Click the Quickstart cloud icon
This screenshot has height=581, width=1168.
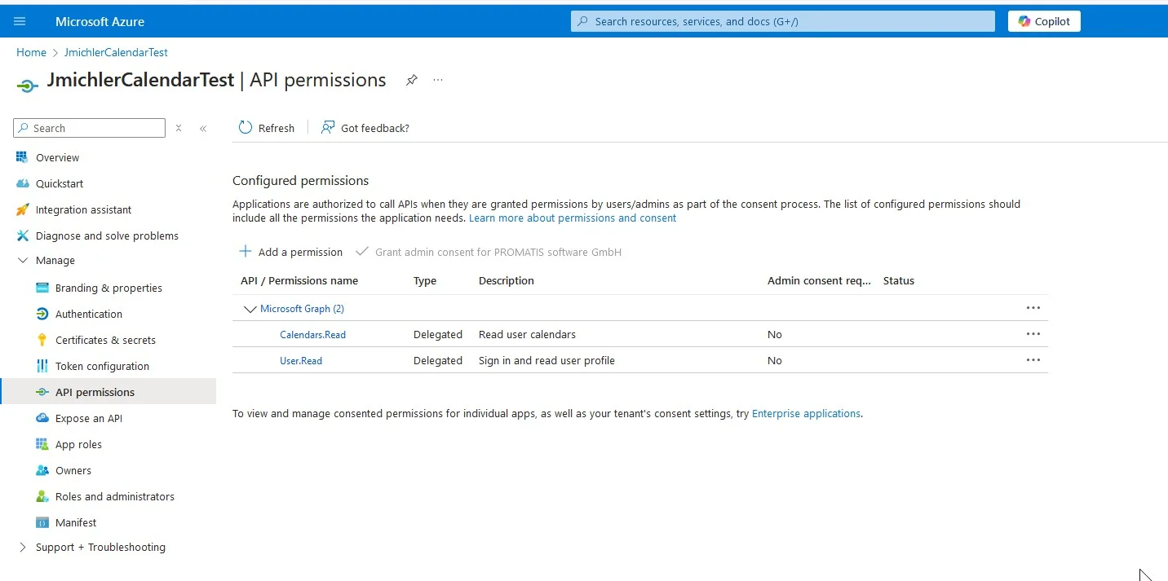(x=22, y=183)
